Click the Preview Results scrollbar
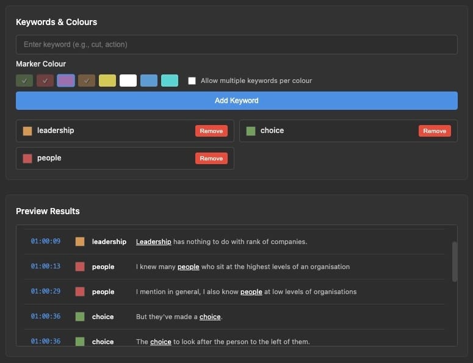Image resolution: width=473 pixels, height=363 pixels. coord(454,261)
